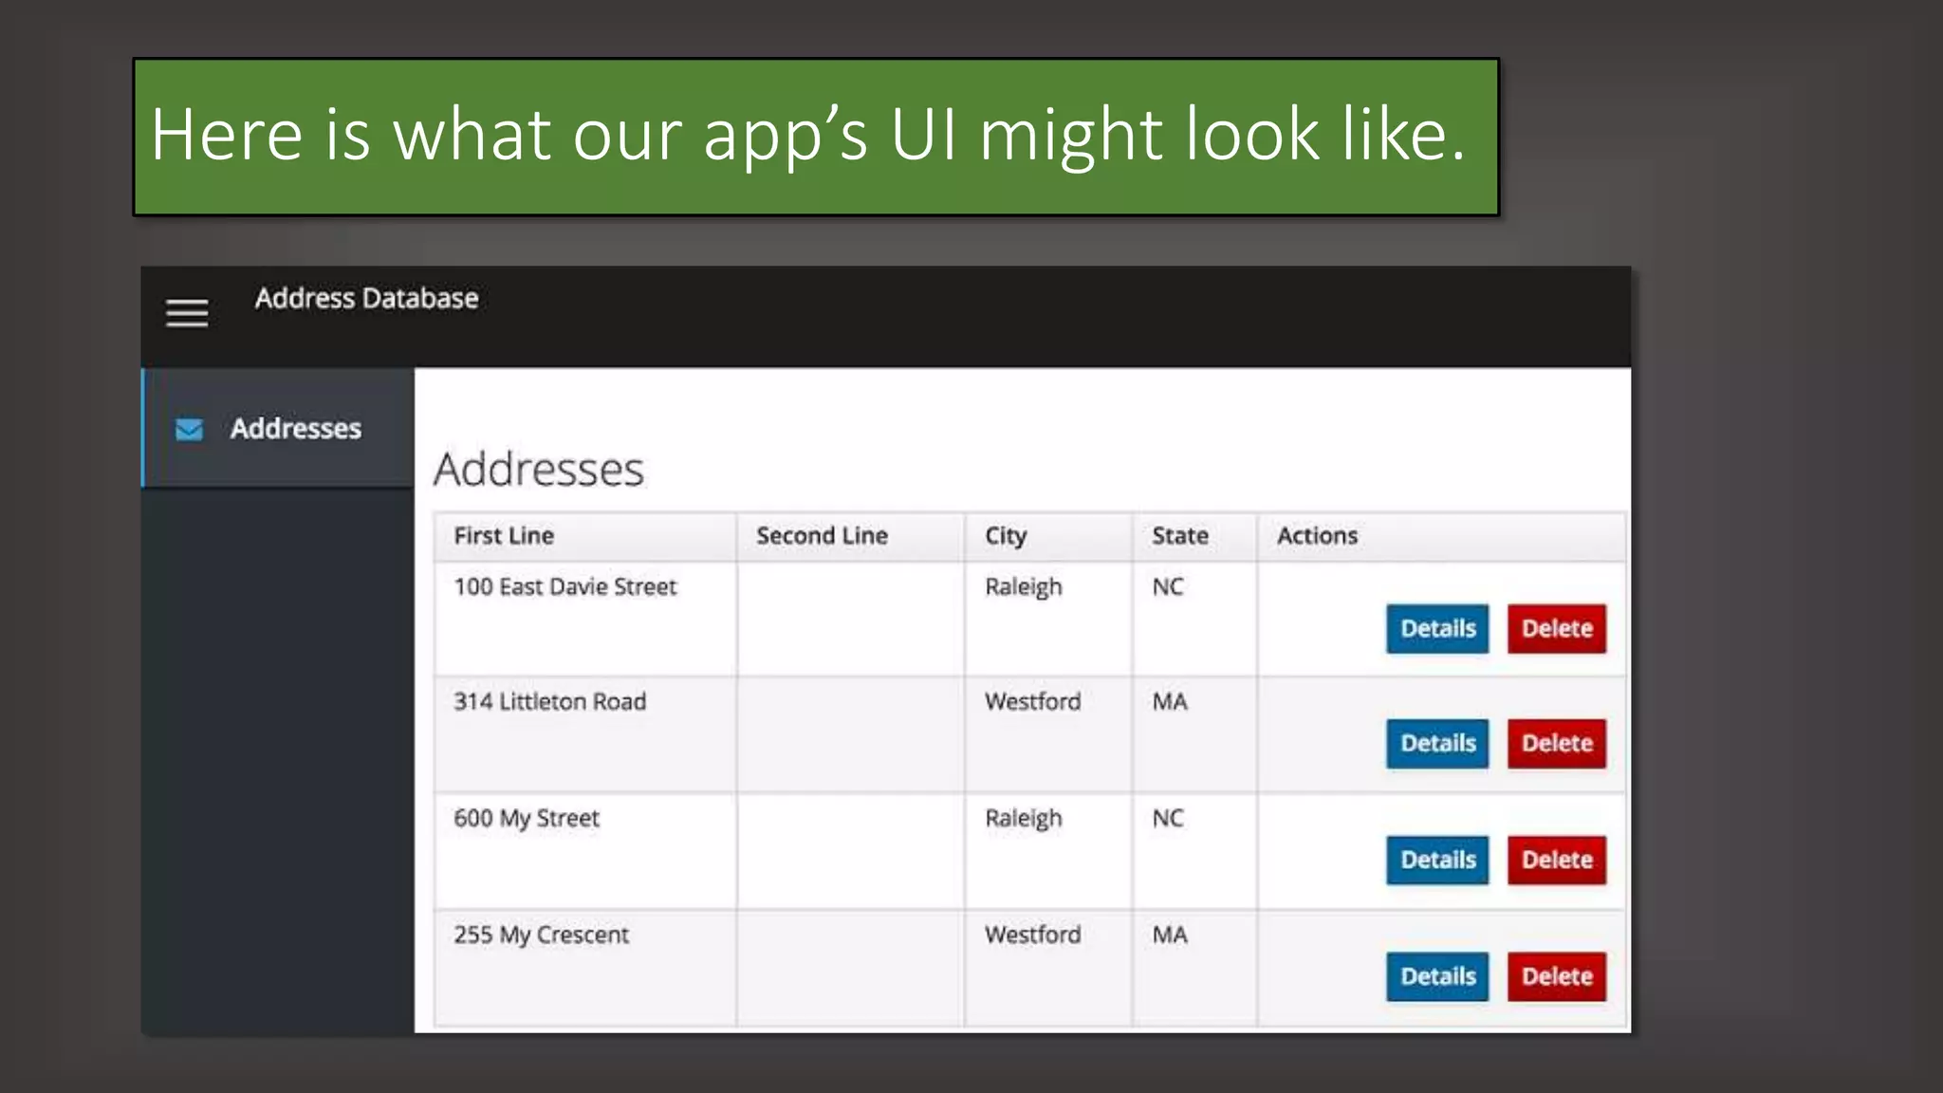This screenshot has height=1093, width=1943.
Task: Open the hamburger menu icon
Action: click(x=187, y=313)
